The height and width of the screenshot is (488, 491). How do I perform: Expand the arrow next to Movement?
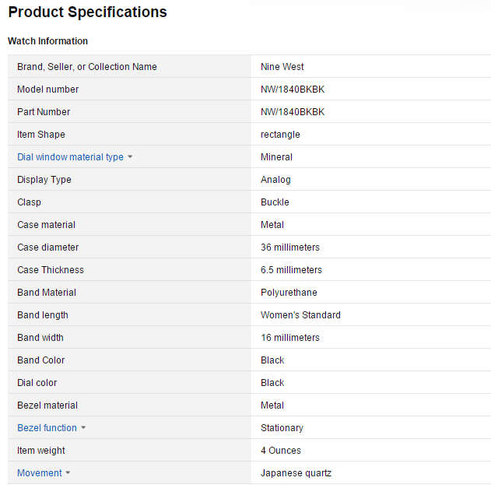tap(68, 472)
